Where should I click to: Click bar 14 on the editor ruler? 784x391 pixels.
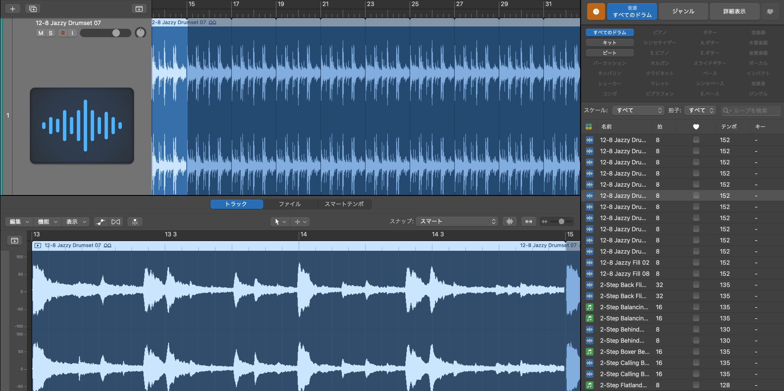coord(303,234)
